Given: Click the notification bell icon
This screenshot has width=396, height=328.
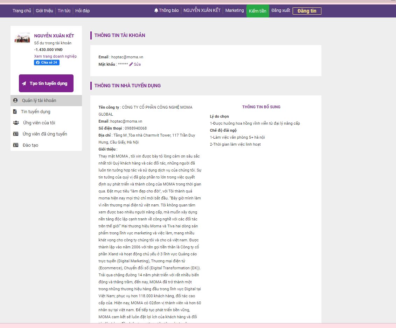Looking at the screenshot, I should [156, 10].
